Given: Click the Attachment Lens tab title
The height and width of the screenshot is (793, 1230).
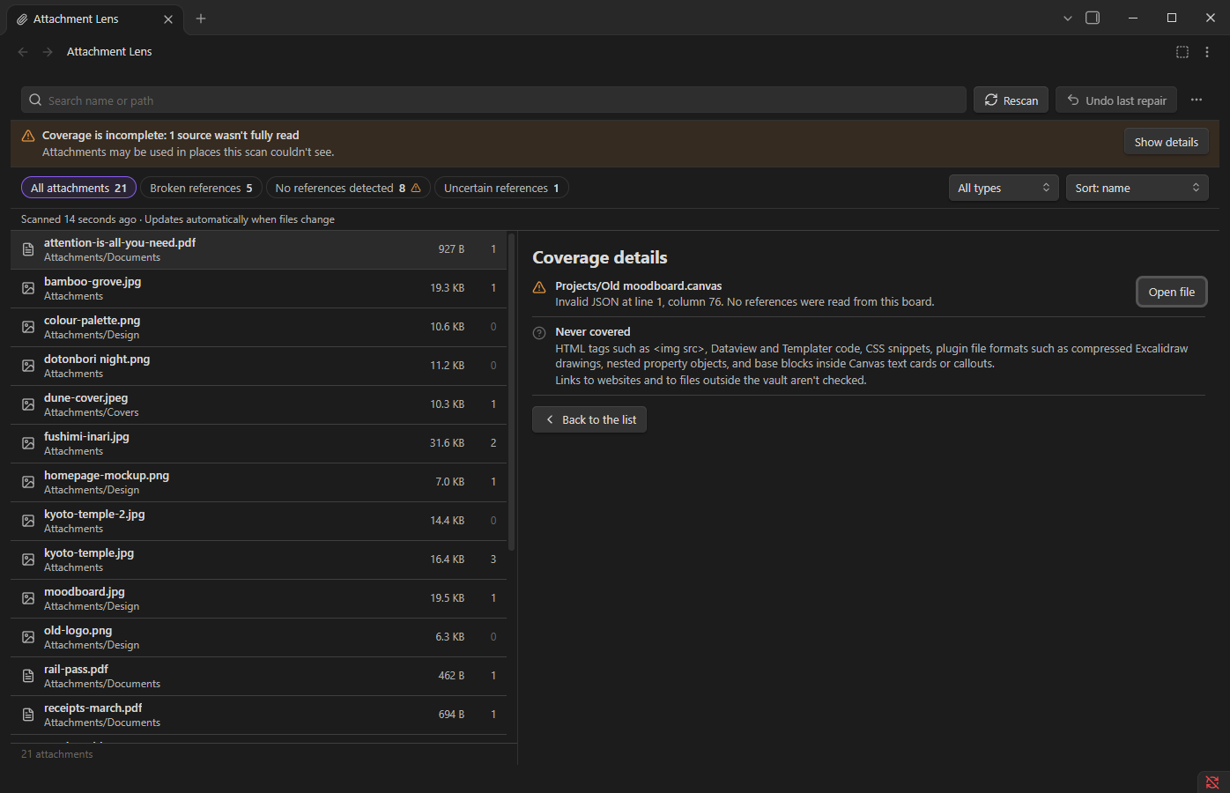Looking at the screenshot, I should point(76,19).
